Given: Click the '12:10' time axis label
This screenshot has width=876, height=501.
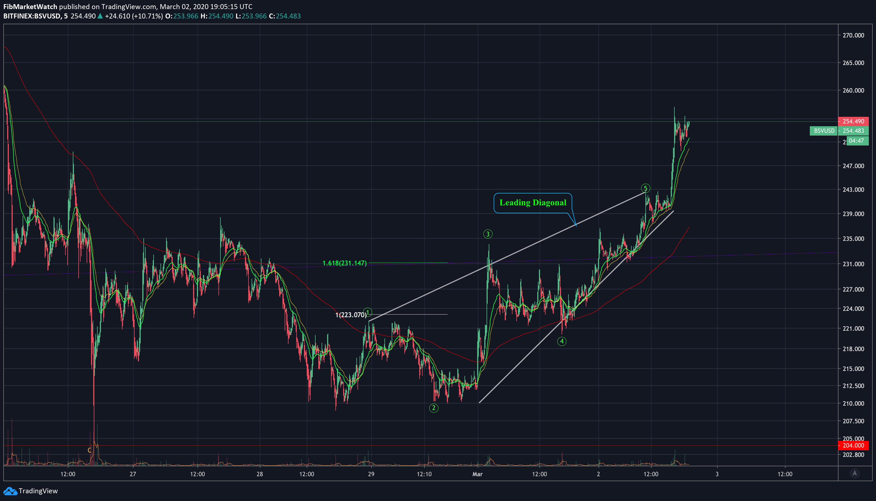Looking at the screenshot, I should pos(424,474).
